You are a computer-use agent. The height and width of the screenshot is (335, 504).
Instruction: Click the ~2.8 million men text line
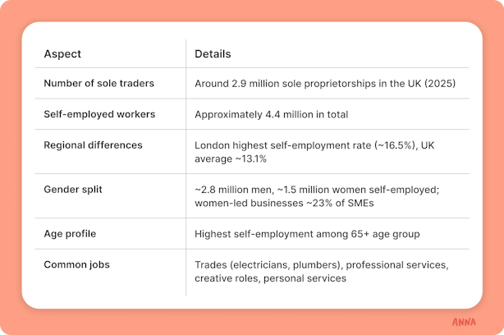[x=317, y=190]
